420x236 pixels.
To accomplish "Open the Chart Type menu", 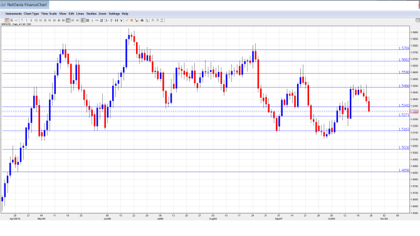I will click(31, 14).
